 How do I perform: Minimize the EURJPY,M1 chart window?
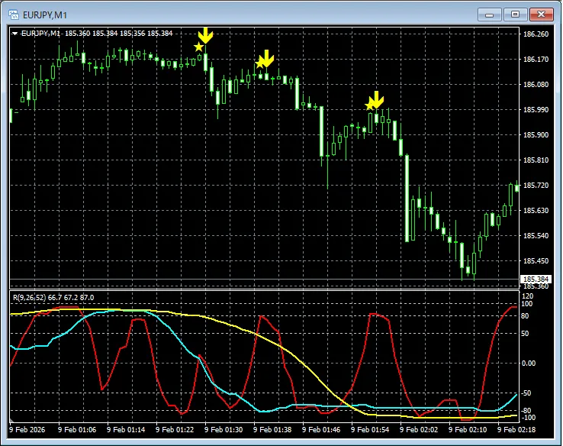coord(491,14)
